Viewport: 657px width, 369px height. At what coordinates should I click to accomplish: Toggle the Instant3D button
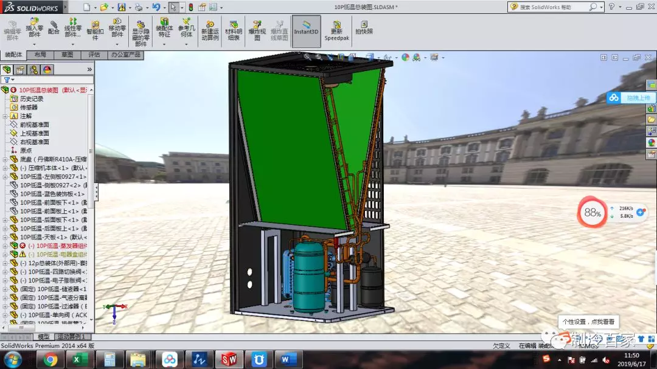(306, 28)
